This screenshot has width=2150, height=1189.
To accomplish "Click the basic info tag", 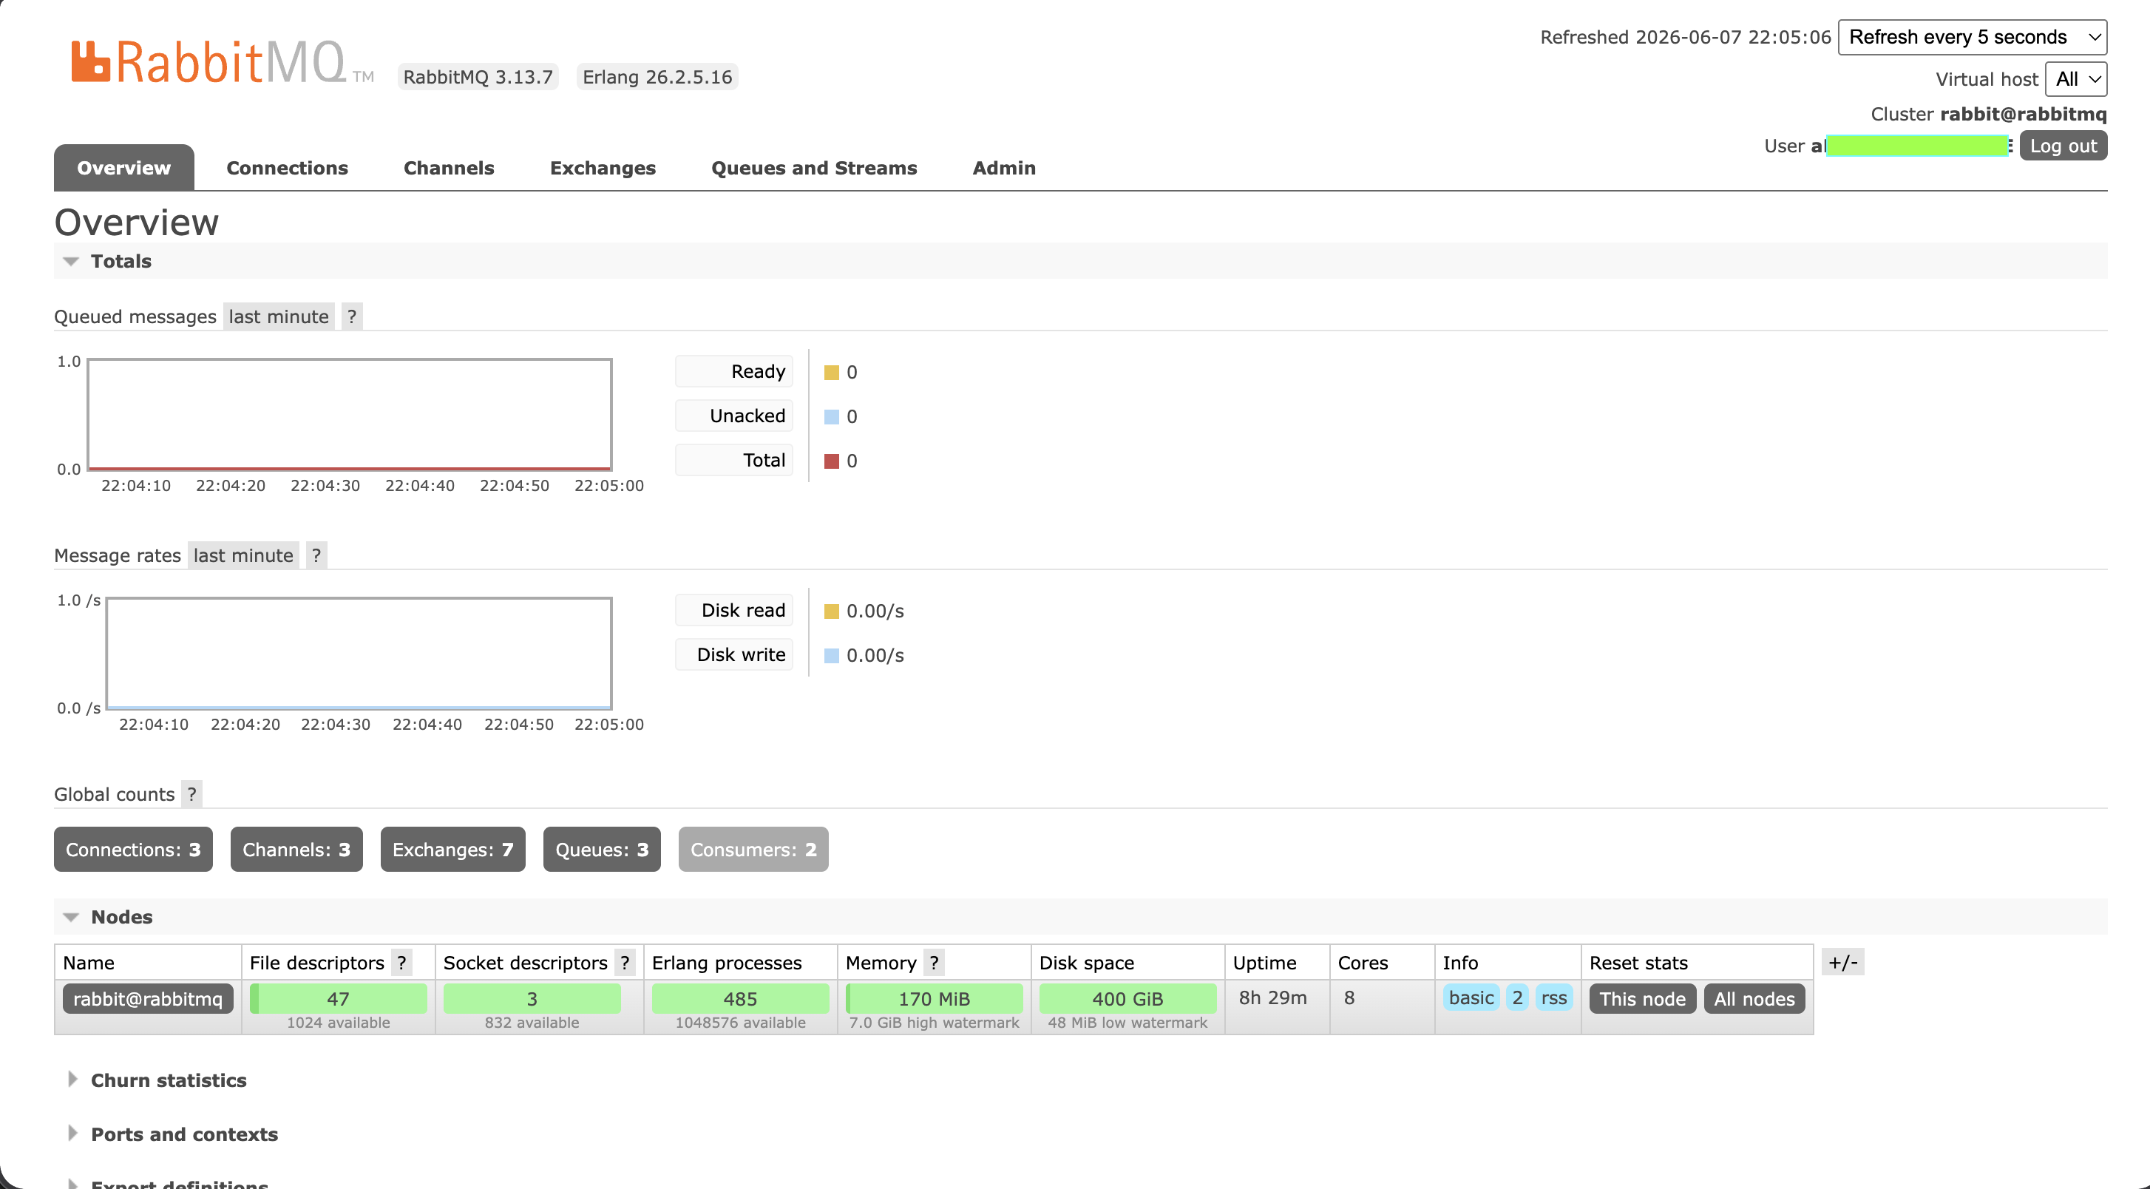I will pyautogui.click(x=1471, y=997).
